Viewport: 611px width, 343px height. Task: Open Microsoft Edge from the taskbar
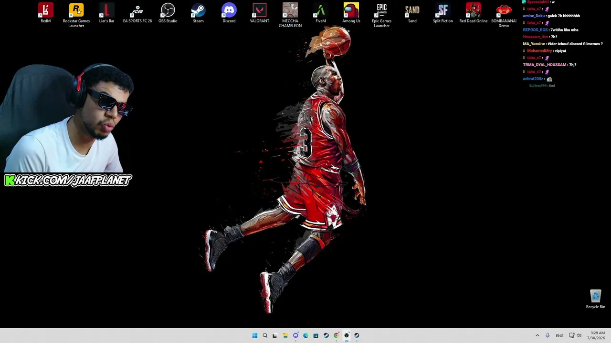tap(305, 335)
